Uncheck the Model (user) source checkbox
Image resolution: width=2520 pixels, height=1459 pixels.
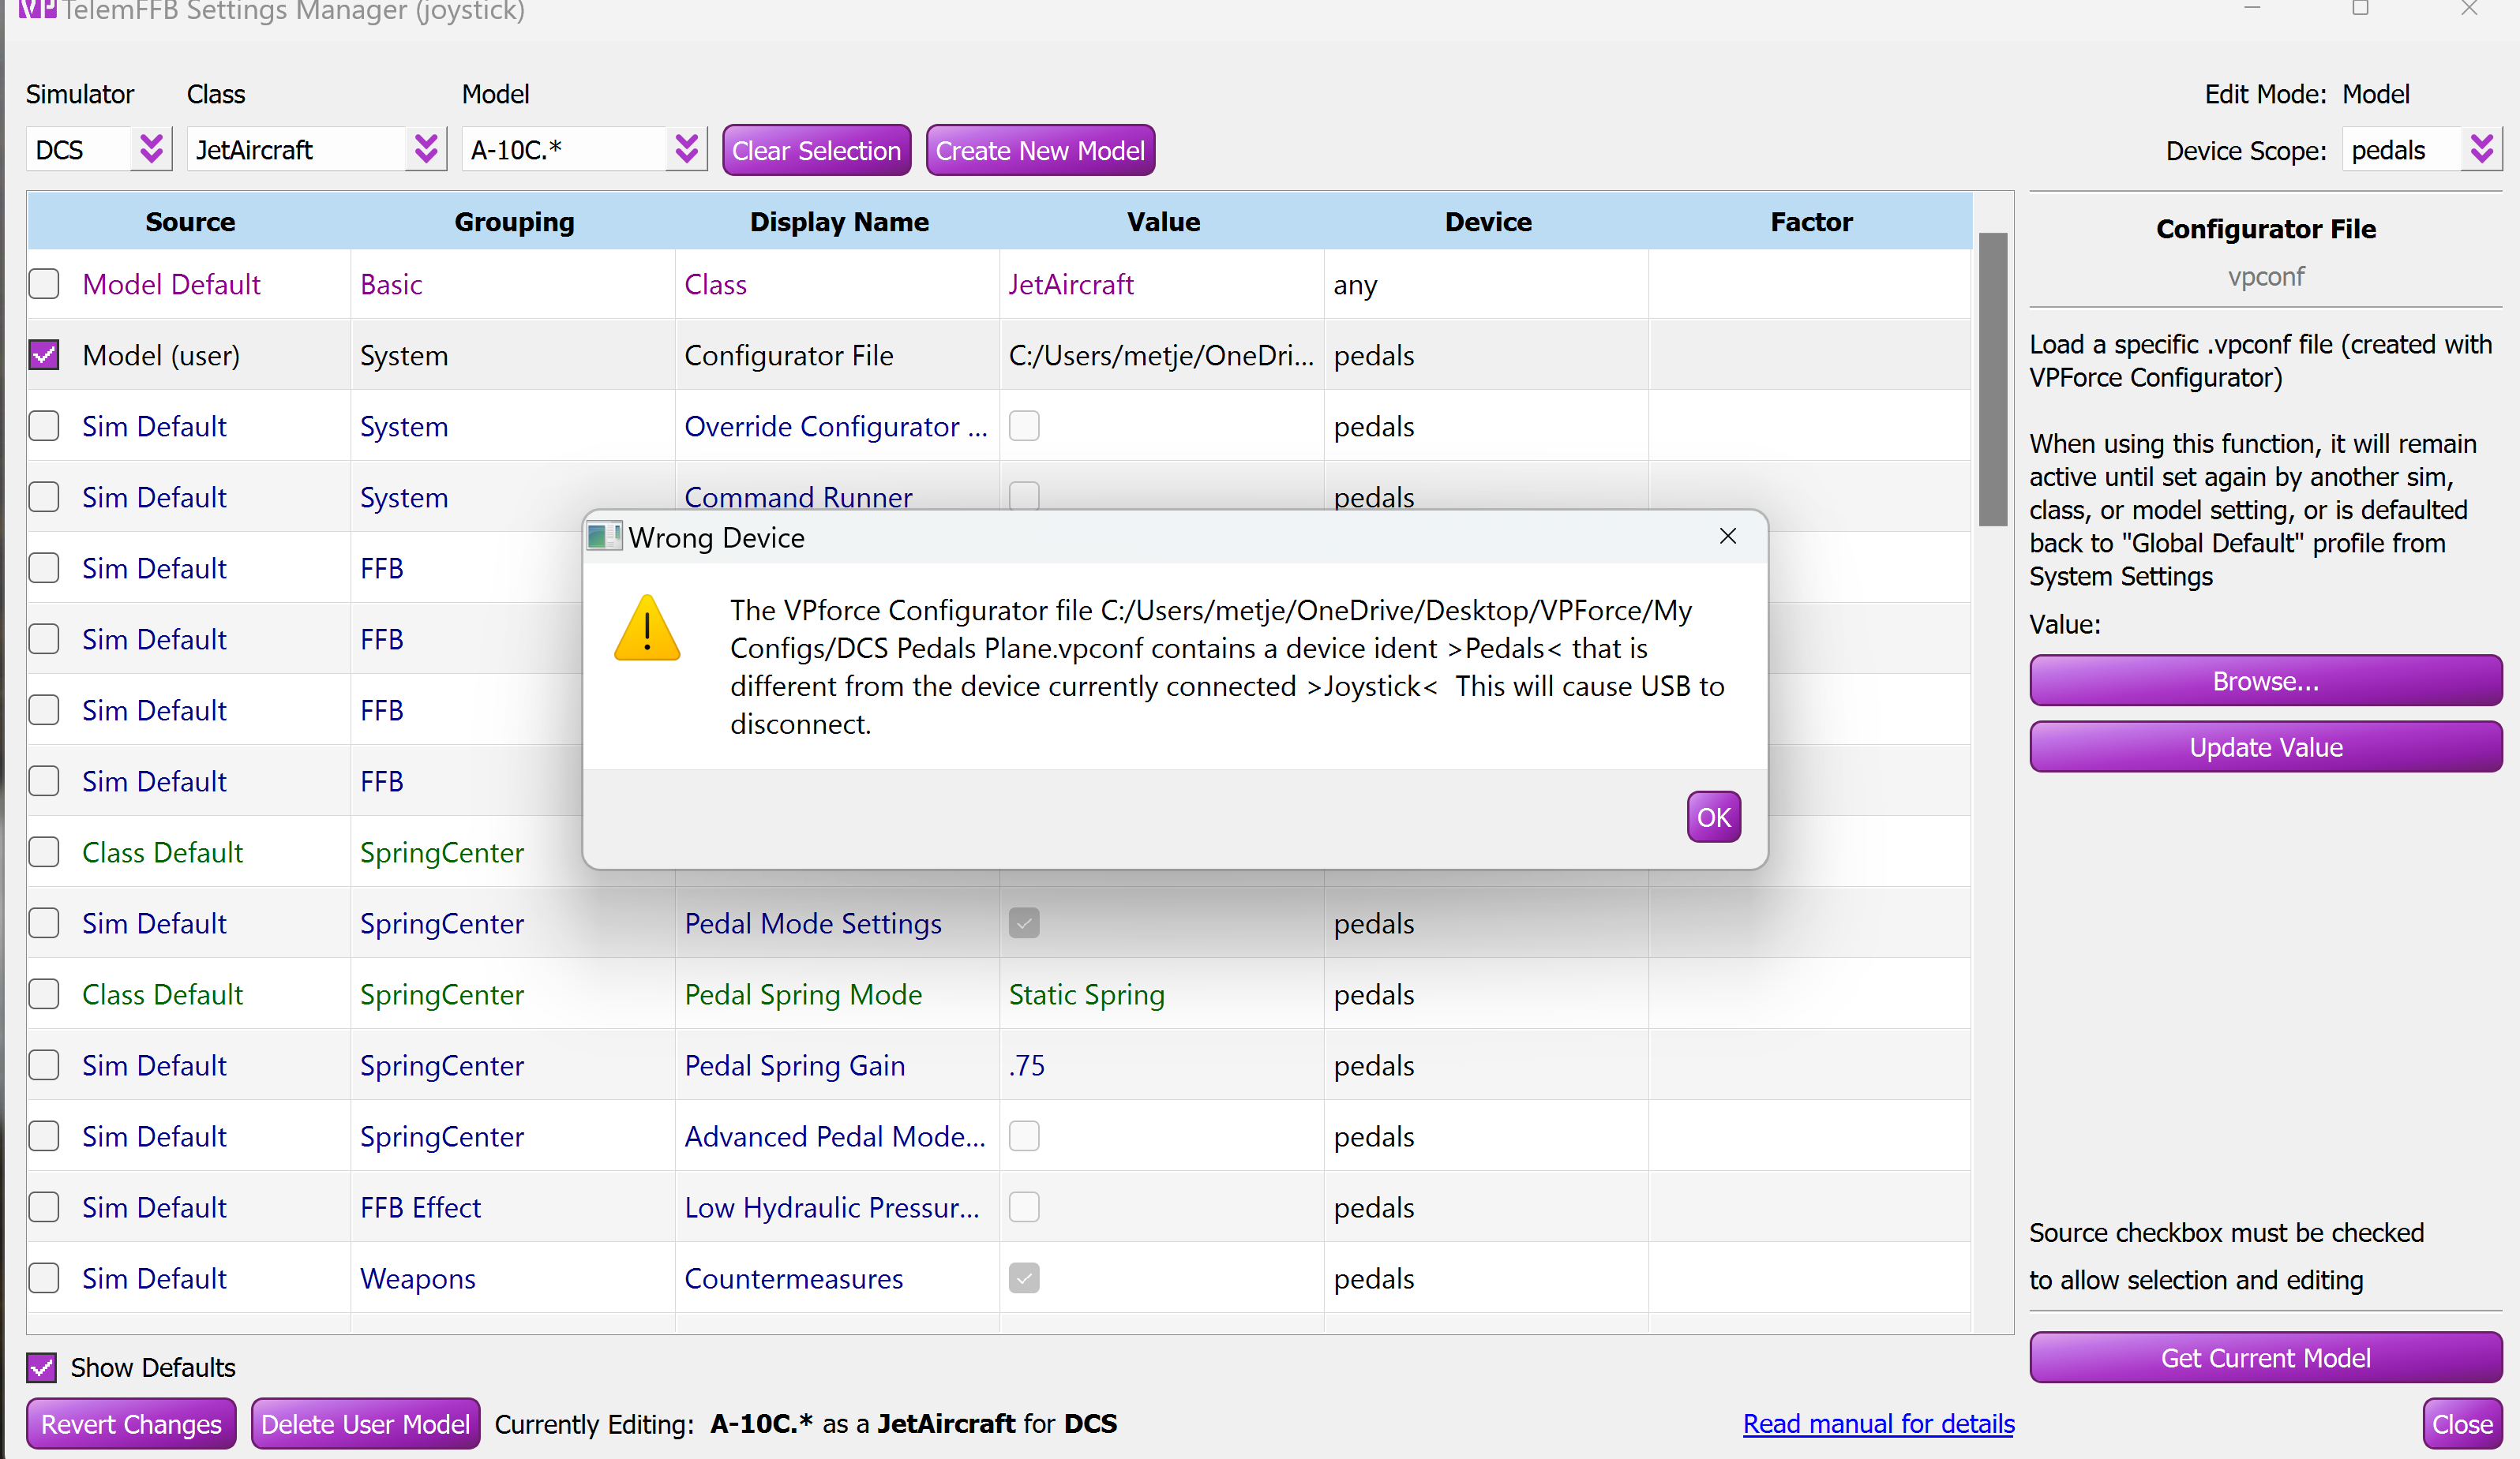(44, 355)
